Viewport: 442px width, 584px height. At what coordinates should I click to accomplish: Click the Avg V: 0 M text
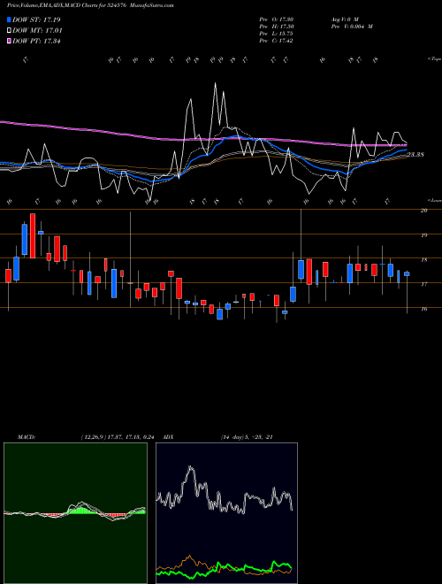pyautogui.click(x=344, y=19)
